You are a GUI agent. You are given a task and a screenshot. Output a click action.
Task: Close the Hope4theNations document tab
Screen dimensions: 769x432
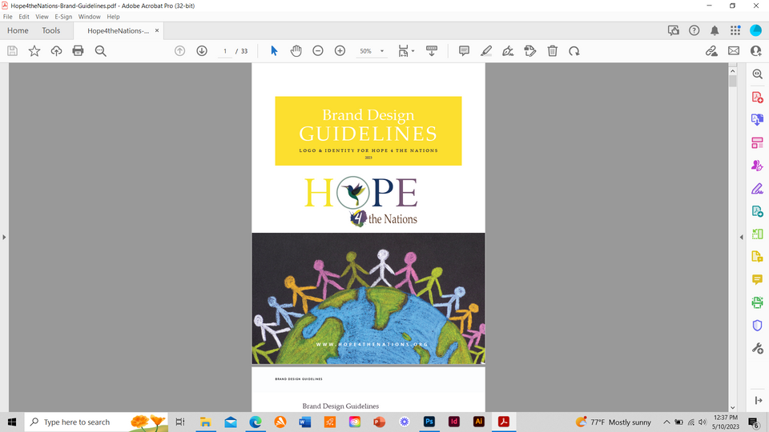(x=157, y=30)
